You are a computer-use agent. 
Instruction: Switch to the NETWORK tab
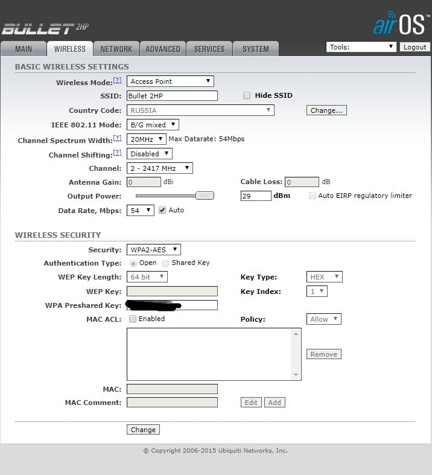(116, 49)
